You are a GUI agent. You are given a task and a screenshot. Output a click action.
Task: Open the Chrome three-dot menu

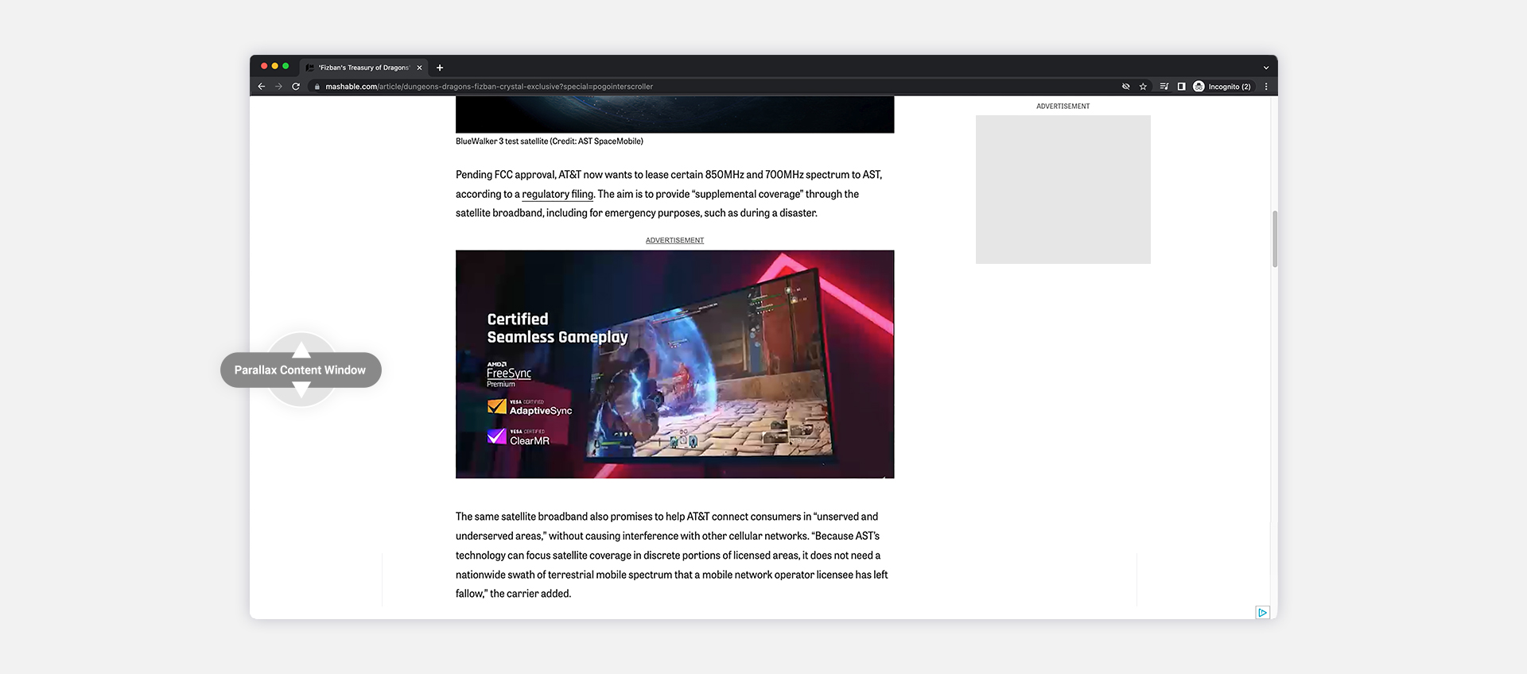1266,87
